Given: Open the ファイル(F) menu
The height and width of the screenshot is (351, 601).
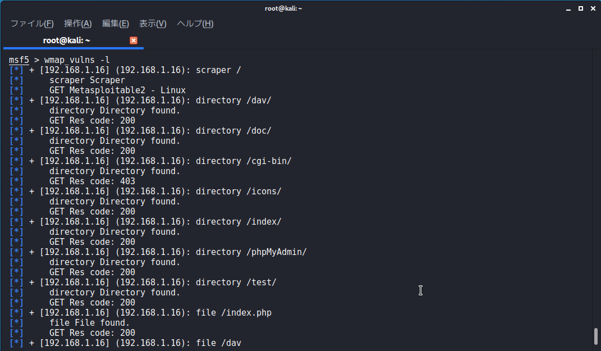Looking at the screenshot, I should (x=32, y=24).
